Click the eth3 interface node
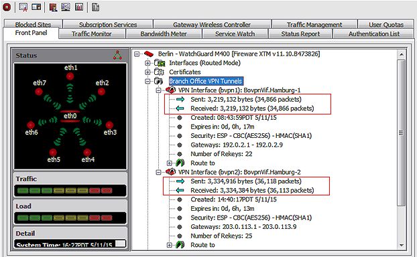This screenshot has width=417, height=257. [x=109, y=124]
